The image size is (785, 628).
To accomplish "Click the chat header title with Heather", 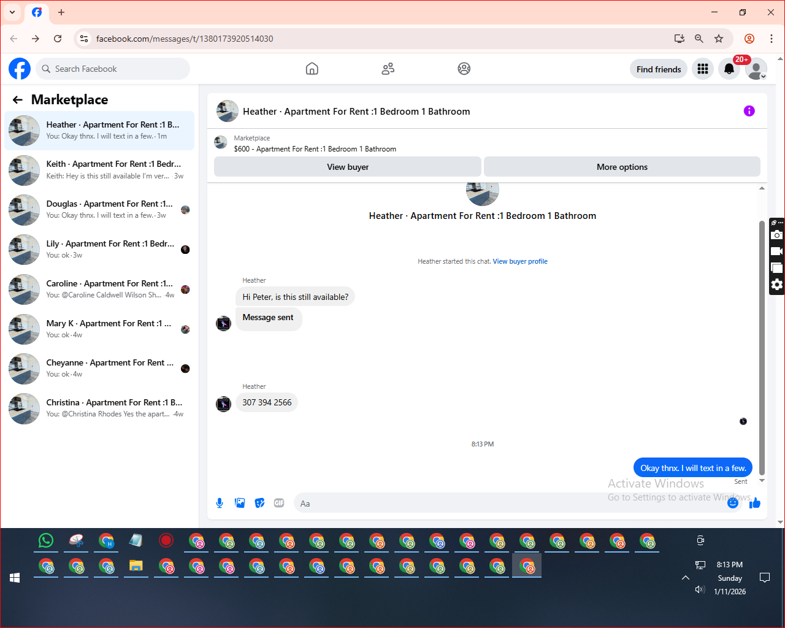I will [x=356, y=112].
